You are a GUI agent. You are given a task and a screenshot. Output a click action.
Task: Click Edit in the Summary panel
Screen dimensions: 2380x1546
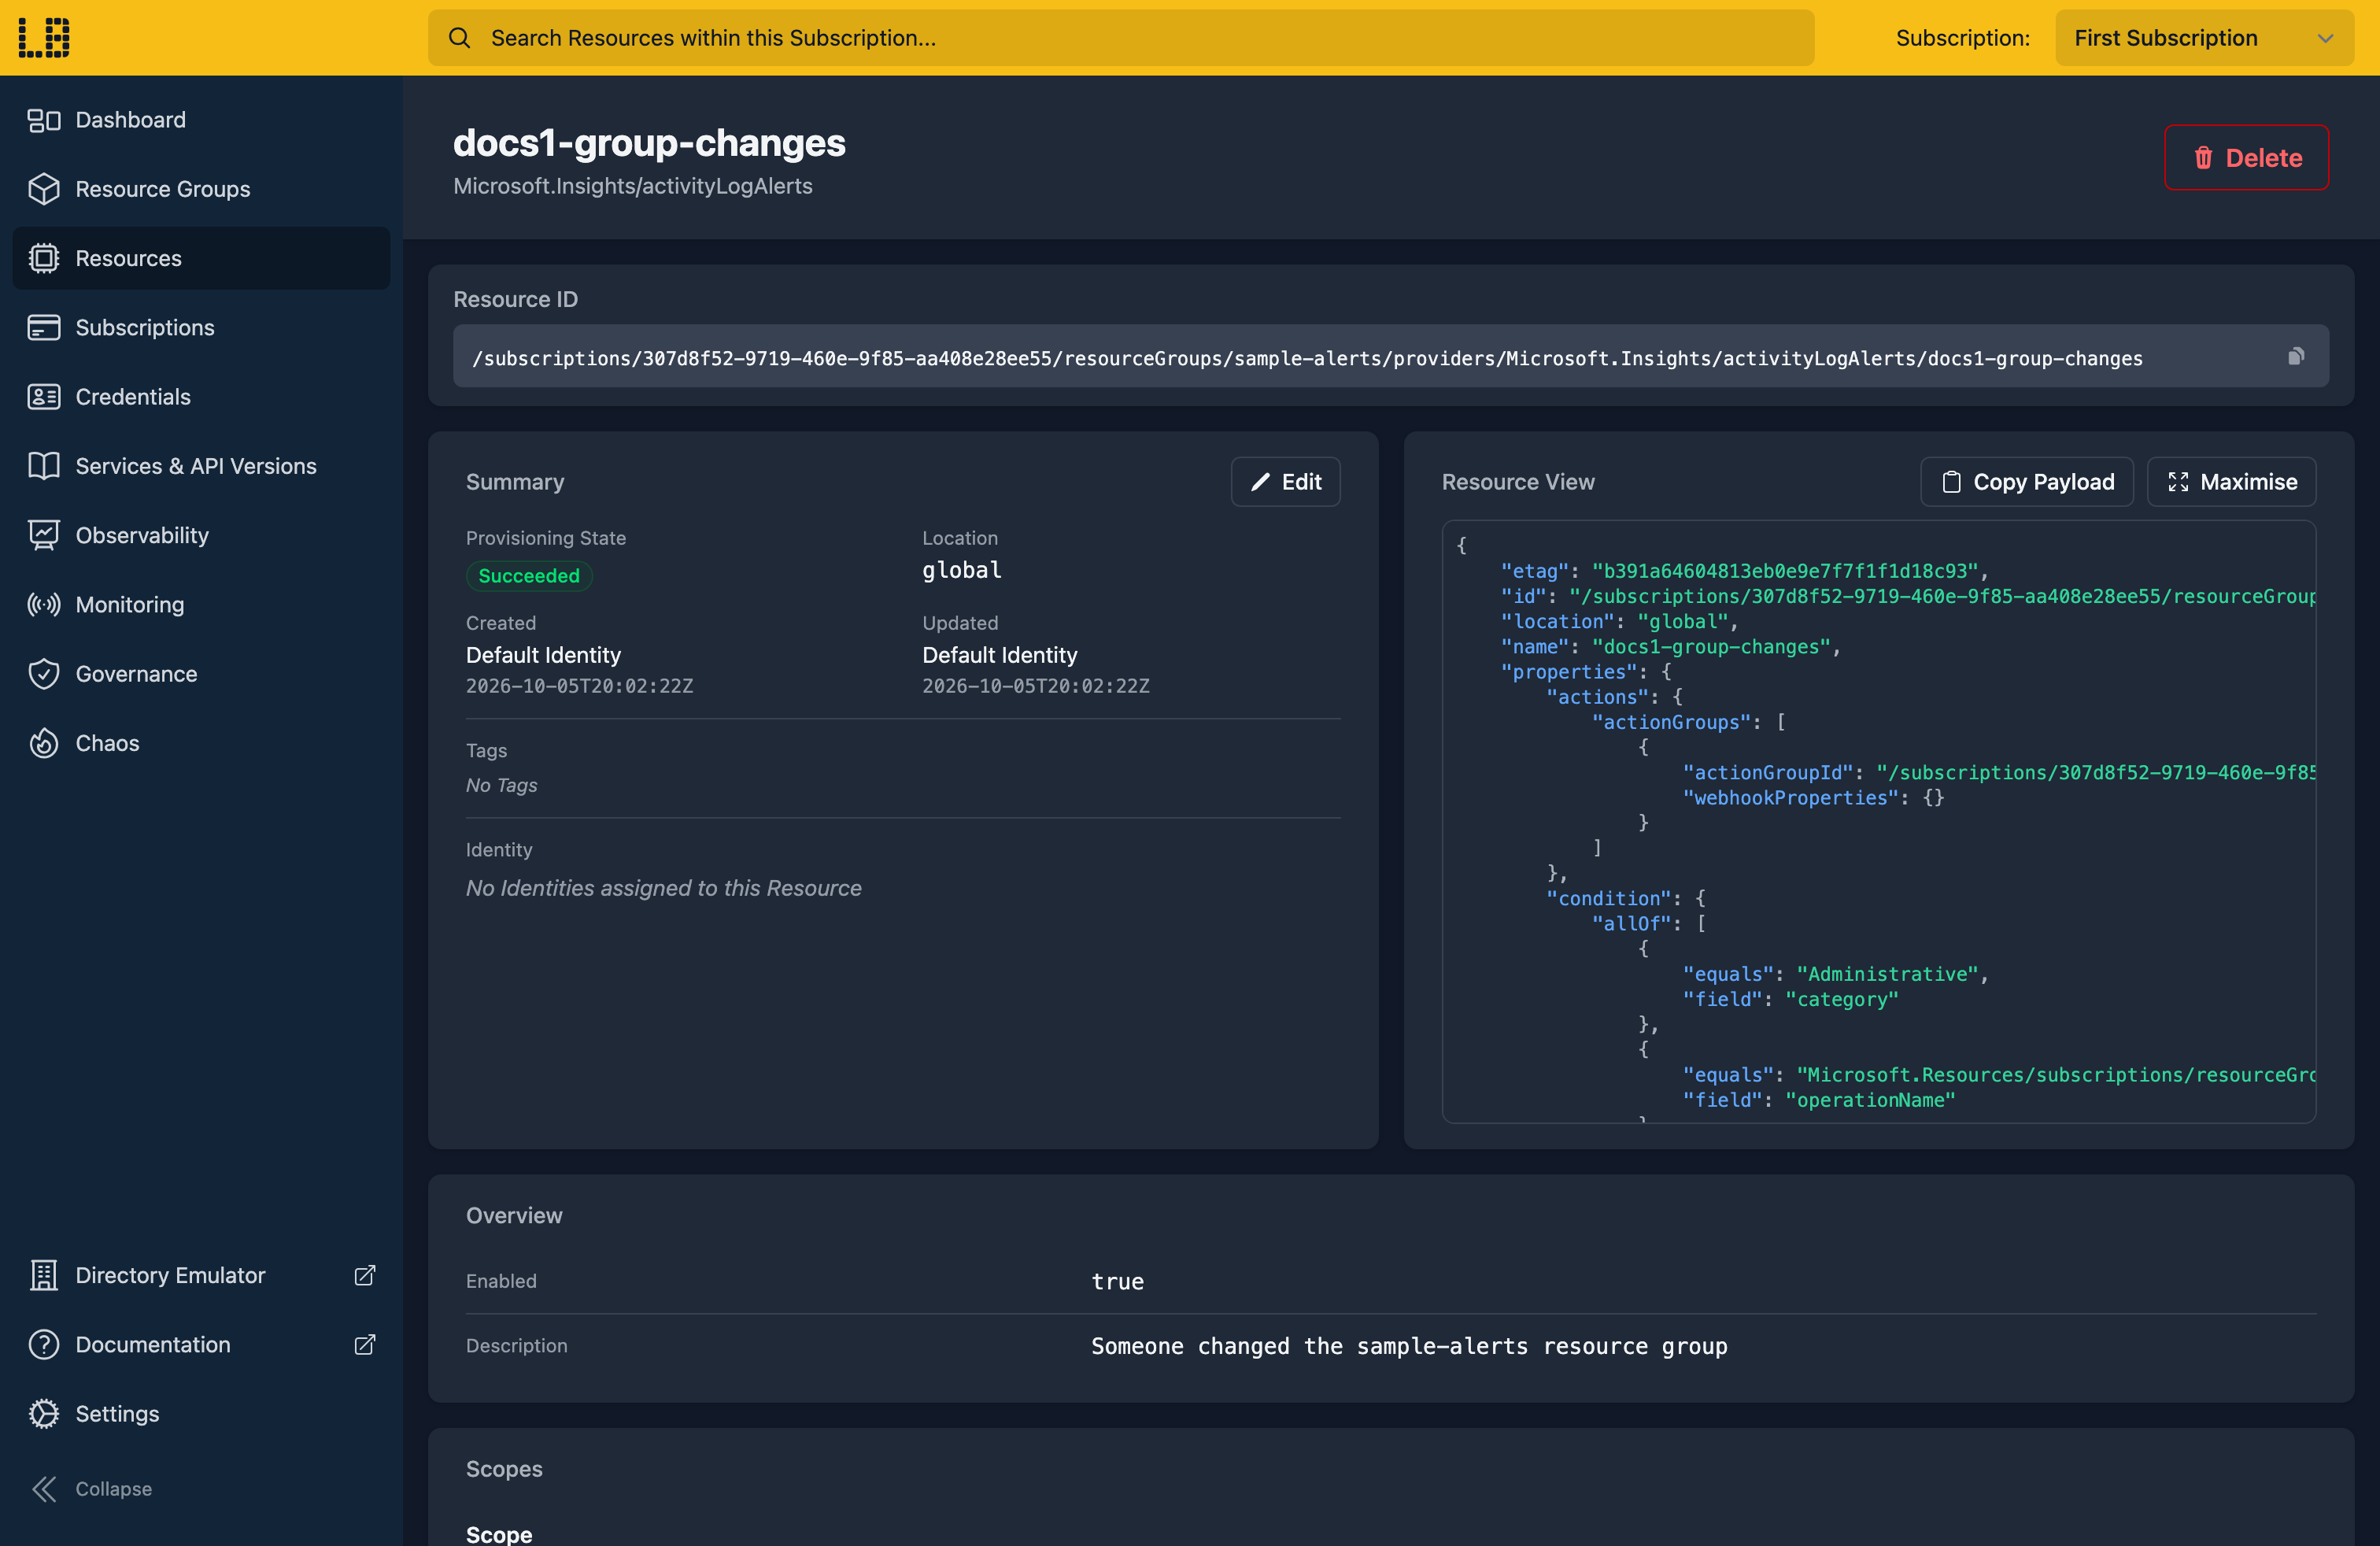(1285, 482)
